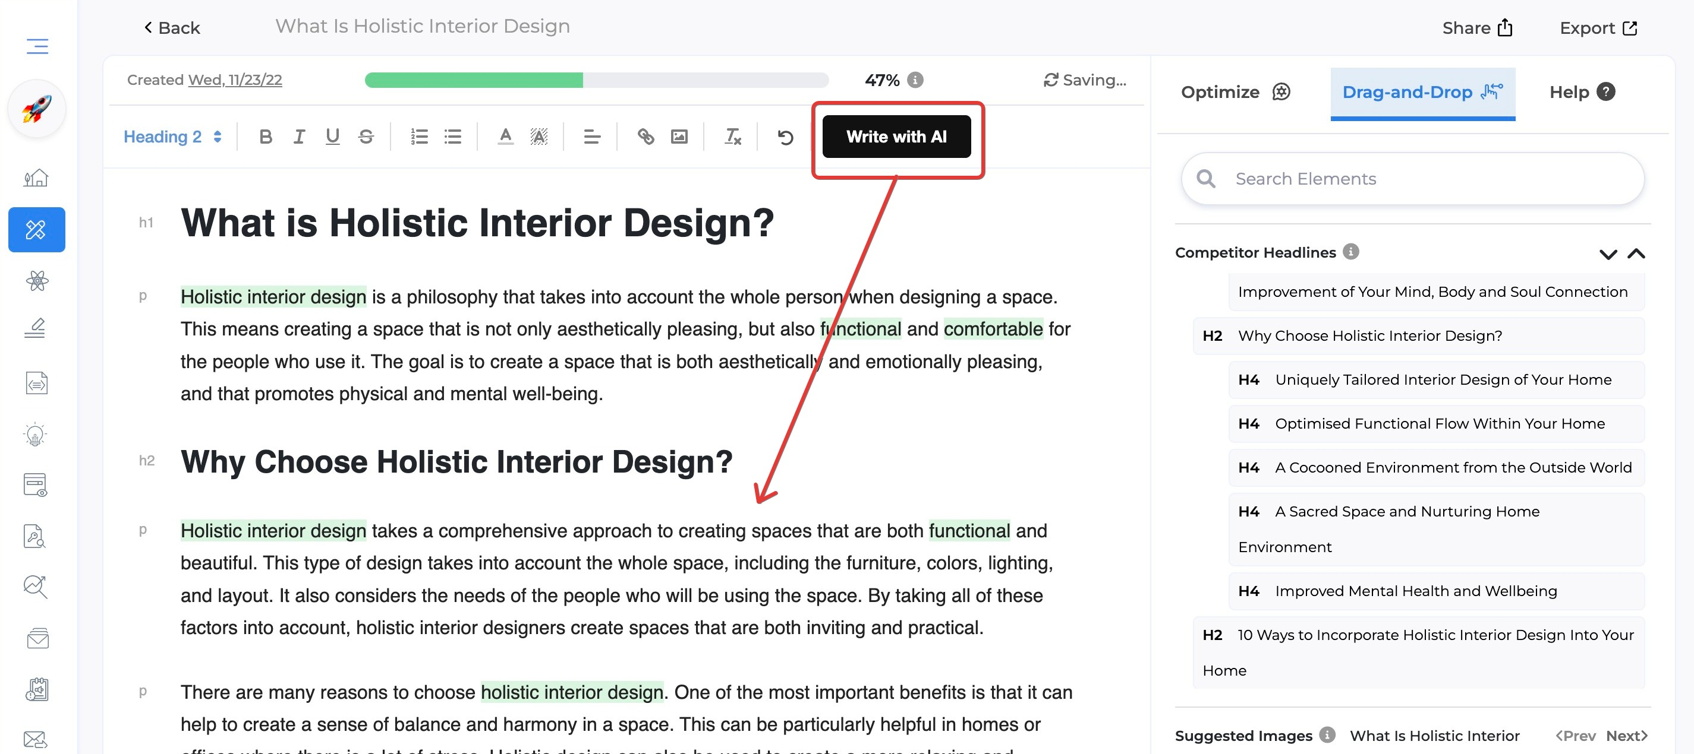Expand Competitor Headlines with down chevron
1694x754 pixels.
tap(1608, 254)
